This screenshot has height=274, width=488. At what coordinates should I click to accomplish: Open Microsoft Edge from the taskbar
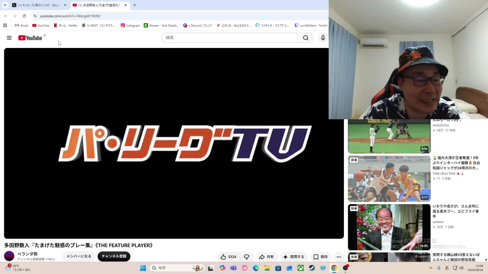pyautogui.click(x=256, y=268)
